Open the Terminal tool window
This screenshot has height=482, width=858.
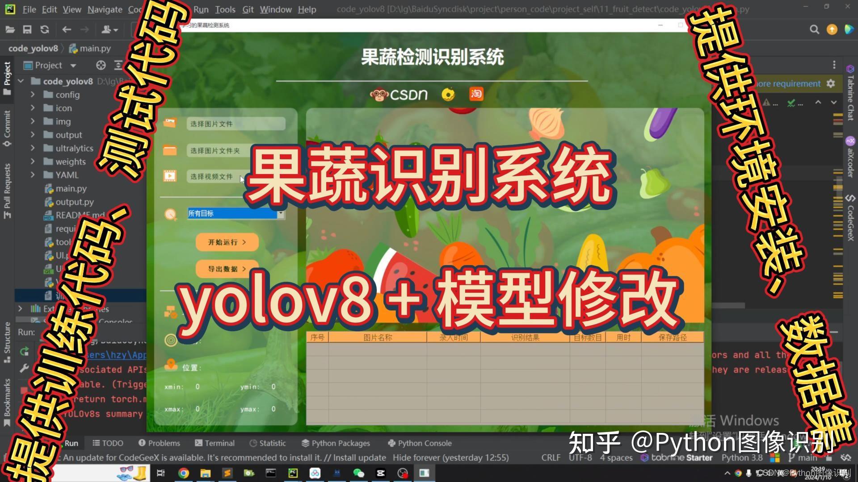coord(215,443)
